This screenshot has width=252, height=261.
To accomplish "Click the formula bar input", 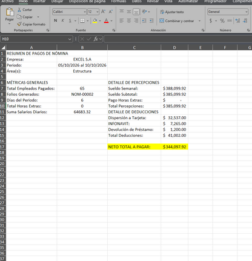I will point(177,39).
